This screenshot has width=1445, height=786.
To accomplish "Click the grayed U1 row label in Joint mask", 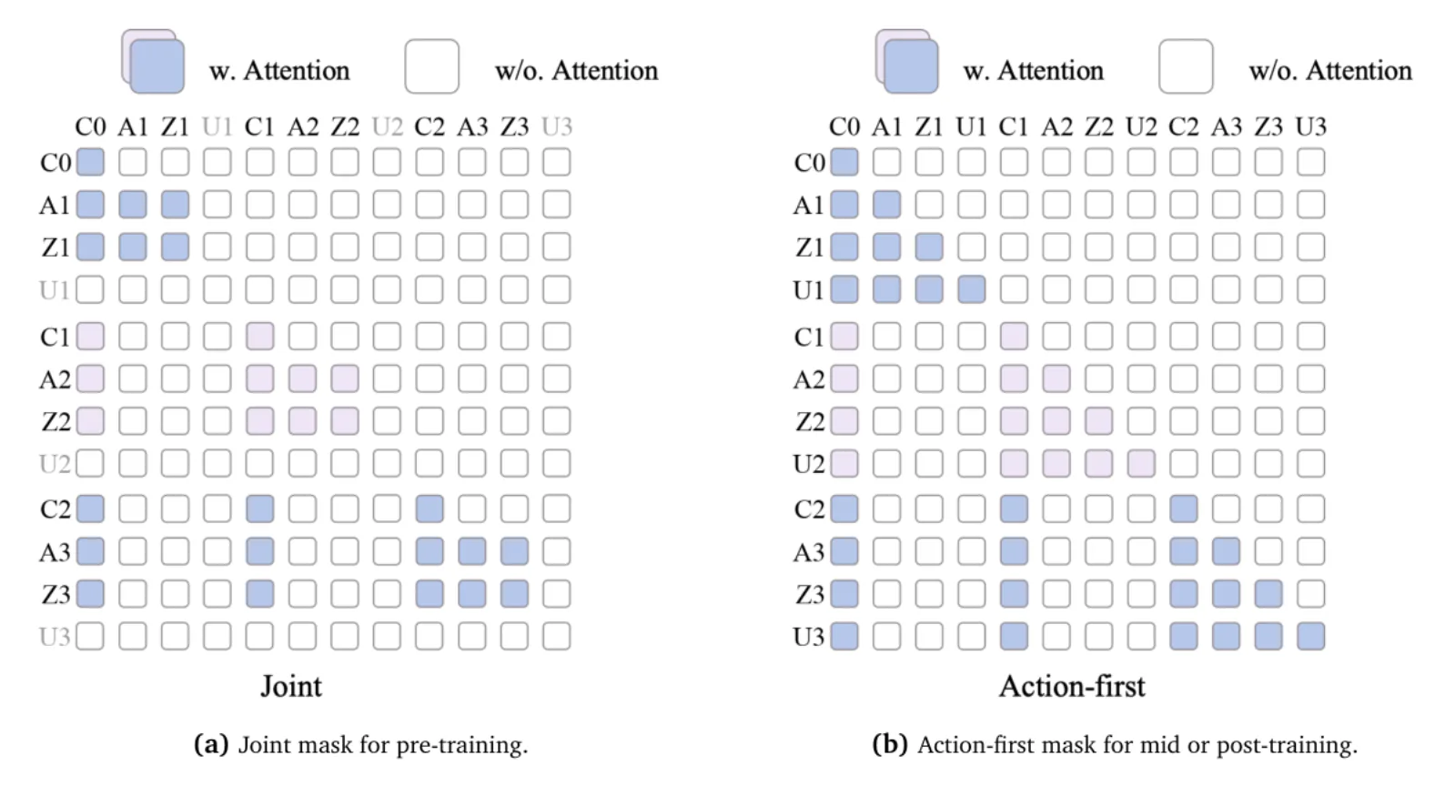I will click(55, 290).
